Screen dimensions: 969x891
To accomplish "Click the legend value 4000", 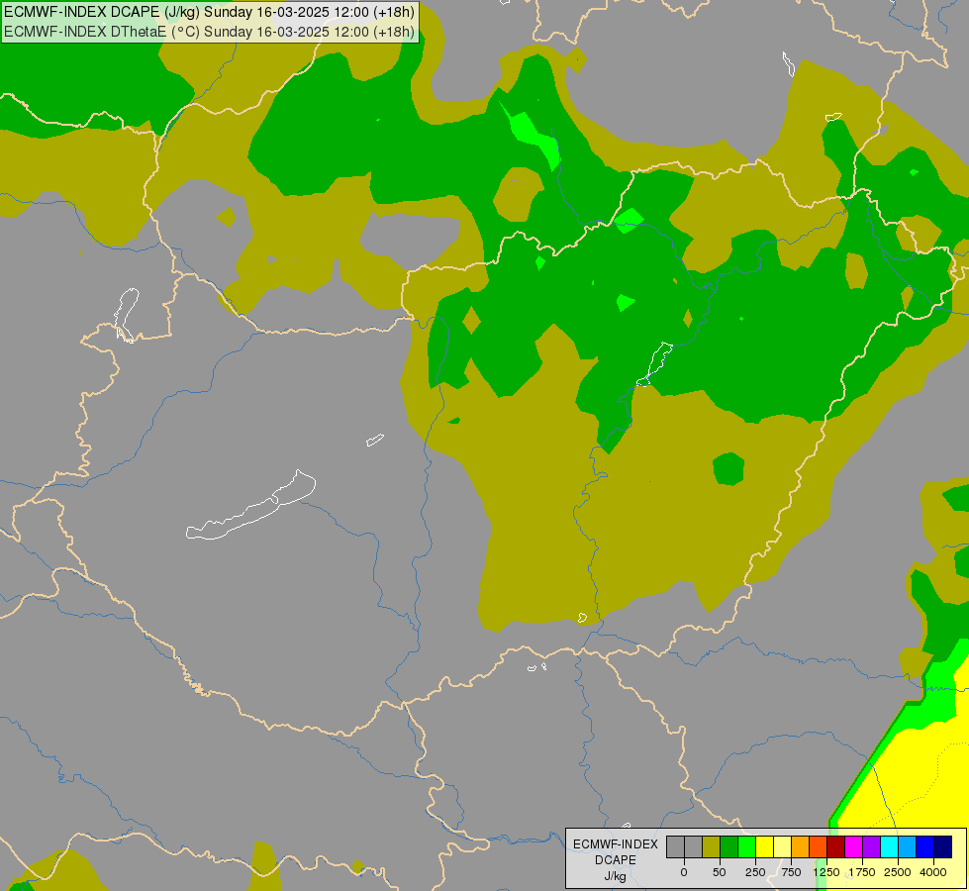I will 933,872.
